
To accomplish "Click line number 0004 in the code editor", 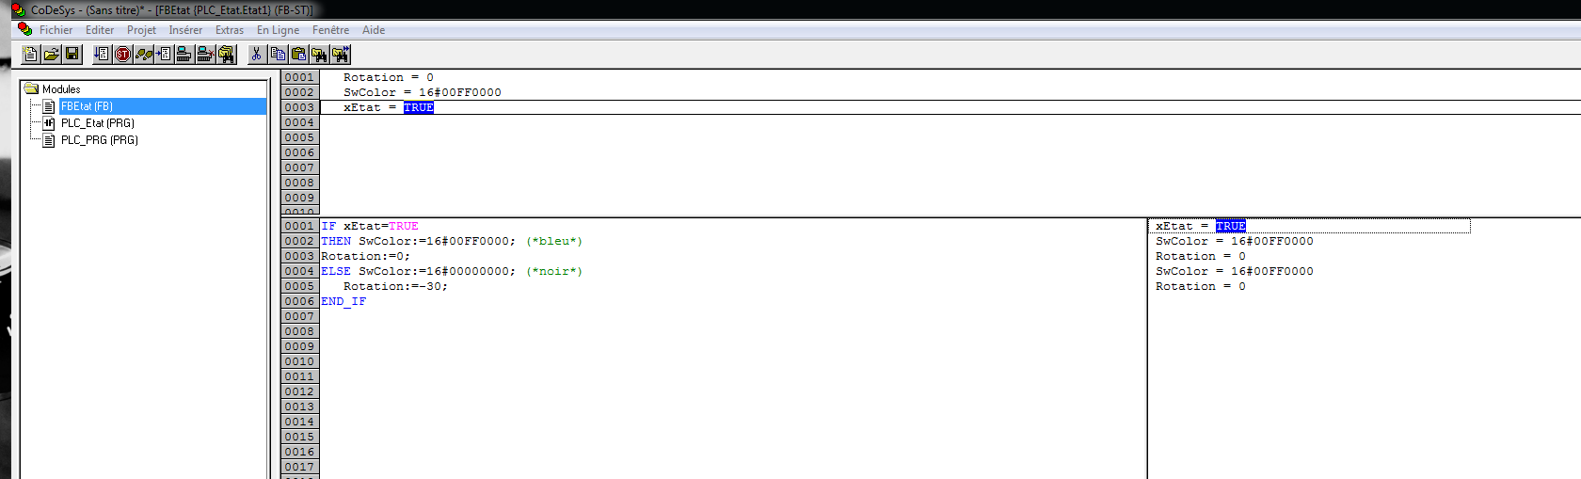I will coord(299,271).
